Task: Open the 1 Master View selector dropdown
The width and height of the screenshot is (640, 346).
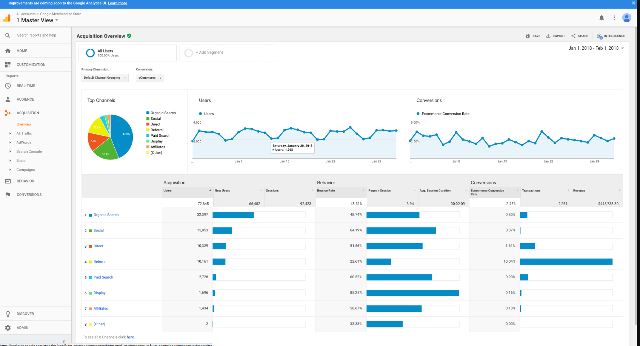Action: coord(37,20)
